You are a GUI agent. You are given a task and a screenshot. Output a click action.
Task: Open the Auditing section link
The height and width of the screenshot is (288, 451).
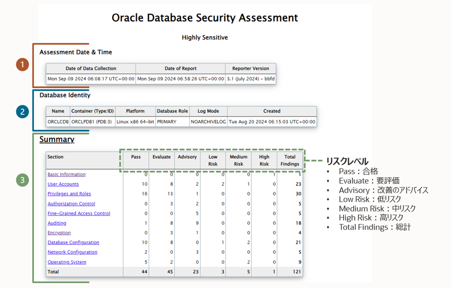point(57,223)
